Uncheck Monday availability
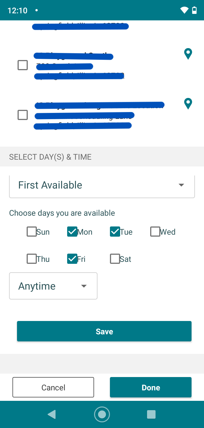This screenshot has height=428, width=204. tap(72, 232)
